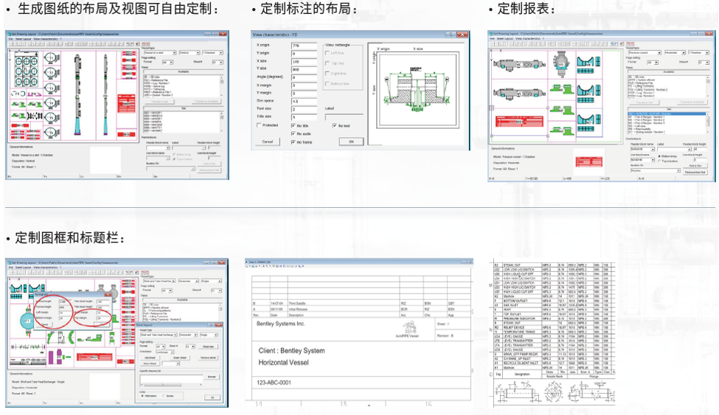Check the Protected checkbox in View characteristics
This screenshot has height=415, width=719.
point(258,126)
